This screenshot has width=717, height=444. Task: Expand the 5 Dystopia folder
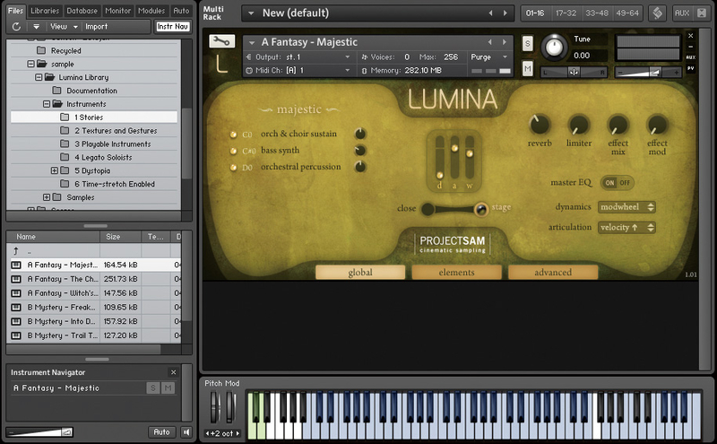[55, 170]
